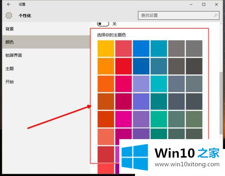Pick the deep purple swatch in sixth row
Viewport: 225px width, 176px height.
click(x=141, y=134)
